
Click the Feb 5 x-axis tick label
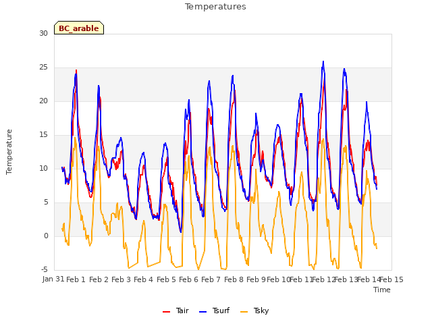[x=167, y=279]
